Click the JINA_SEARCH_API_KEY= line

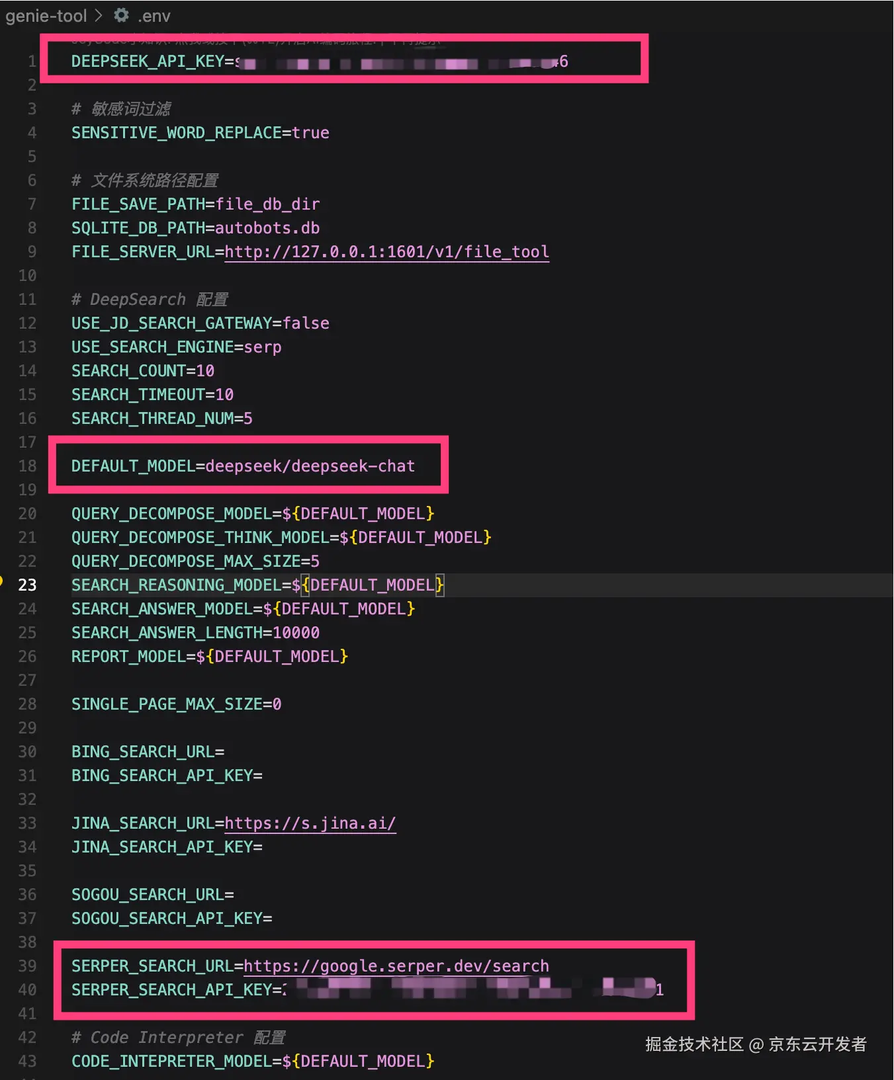(x=167, y=847)
